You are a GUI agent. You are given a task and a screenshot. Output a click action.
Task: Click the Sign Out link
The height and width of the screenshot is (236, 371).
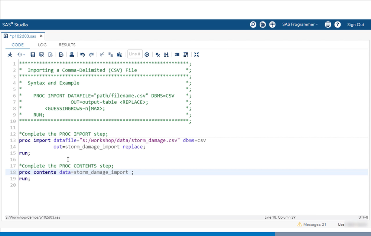[355, 24]
